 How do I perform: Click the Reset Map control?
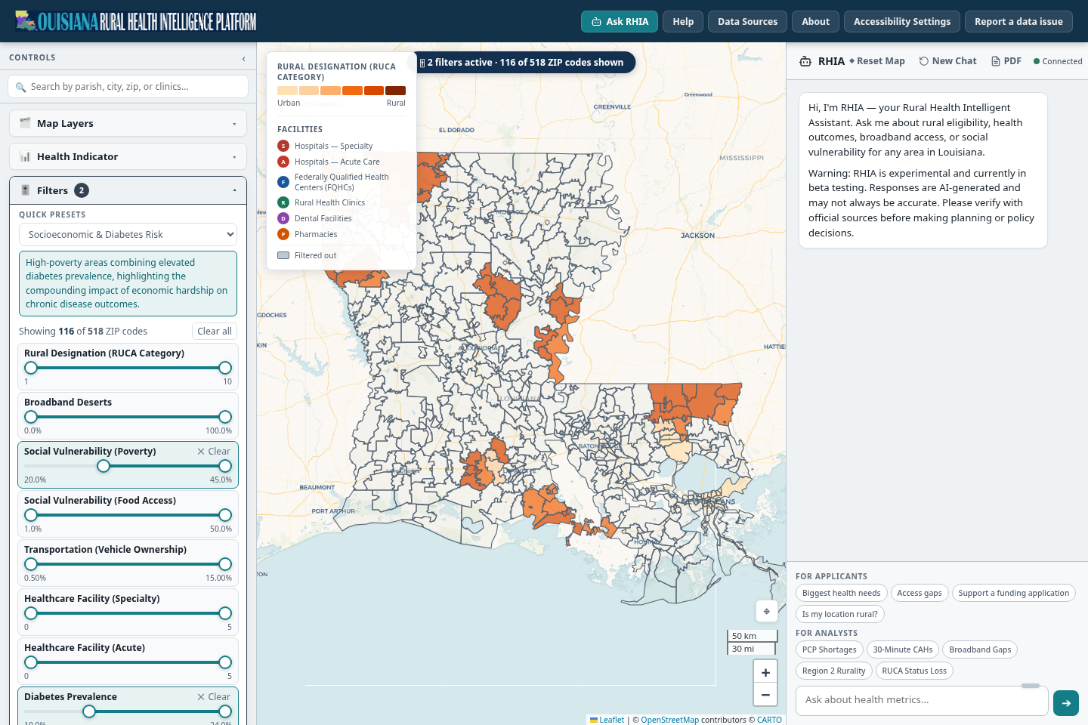[876, 61]
